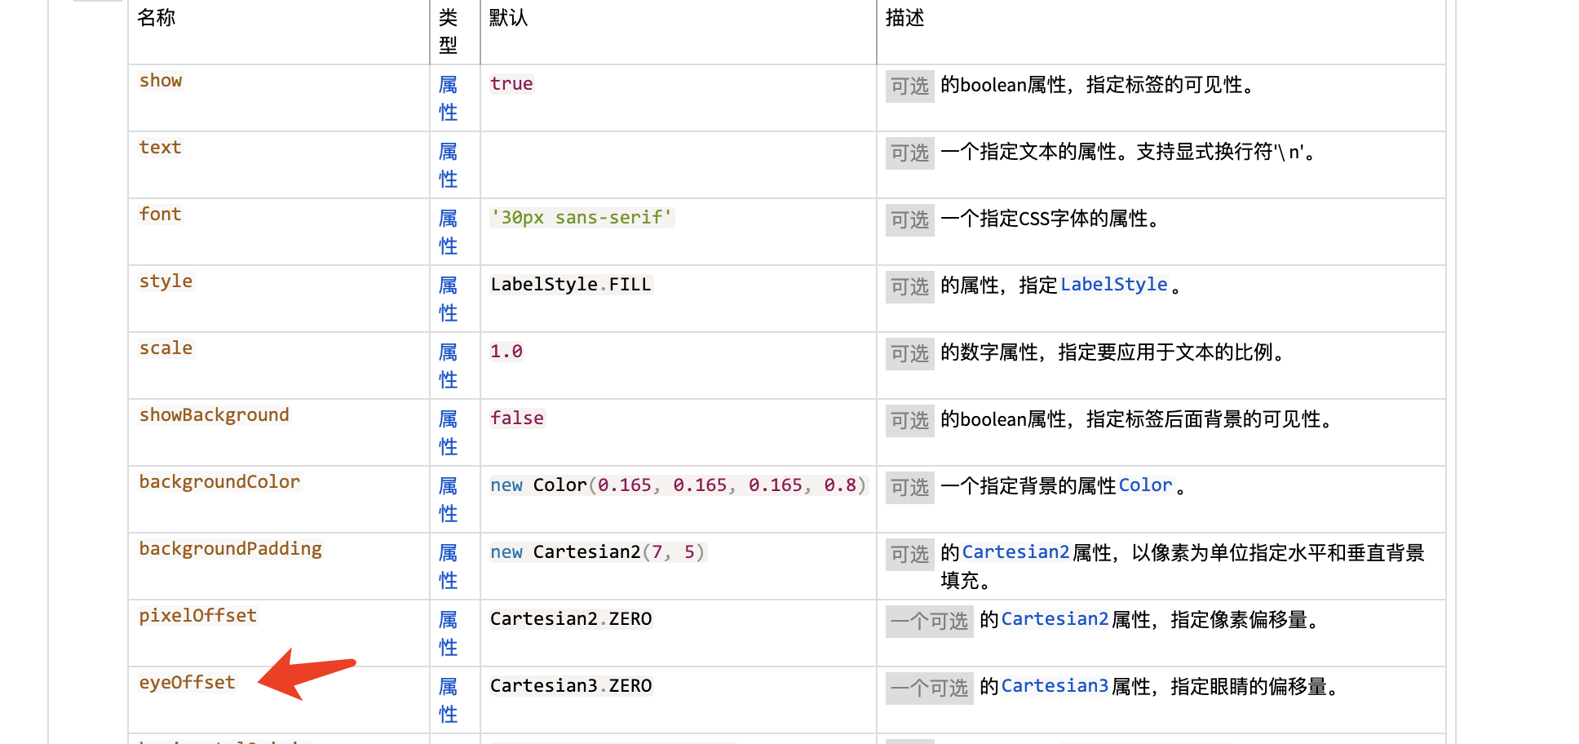Select the default value LabelStyle.FILL

[571, 285]
